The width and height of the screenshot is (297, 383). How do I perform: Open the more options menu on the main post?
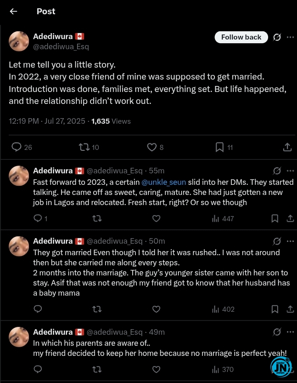point(290,37)
